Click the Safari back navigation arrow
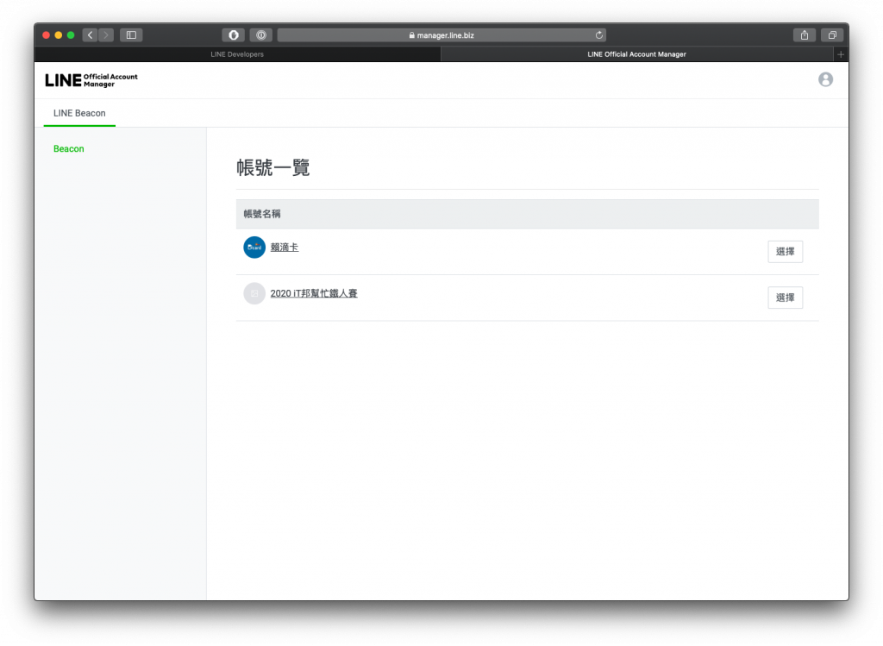 coord(90,34)
